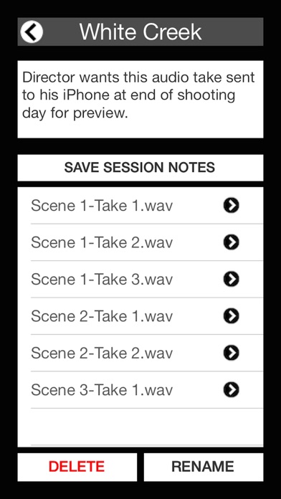Screen dimensions: 281x499
Task: Select the Scene 1-Take 1.wav file name
Action: (x=102, y=206)
